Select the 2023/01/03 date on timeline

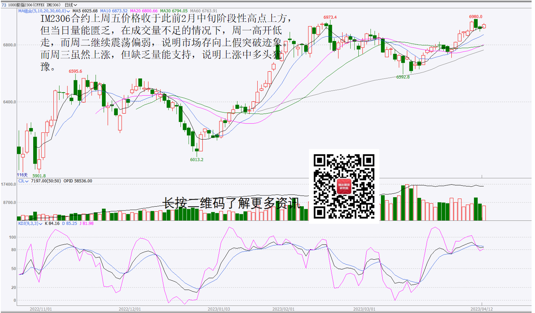click(218, 308)
